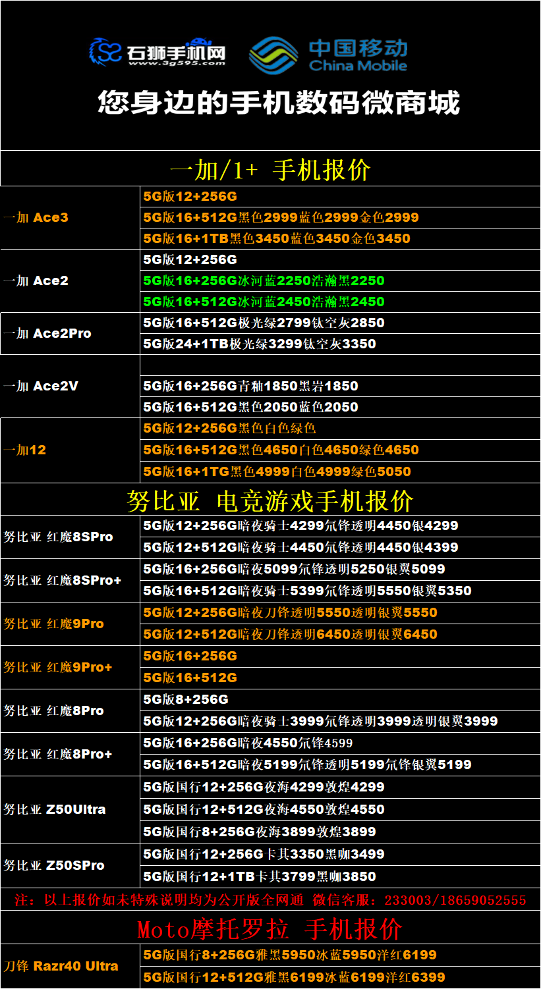This screenshot has height=989, width=541.
Task: Click the 中国移动 China Mobile text
Action: pos(358,55)
